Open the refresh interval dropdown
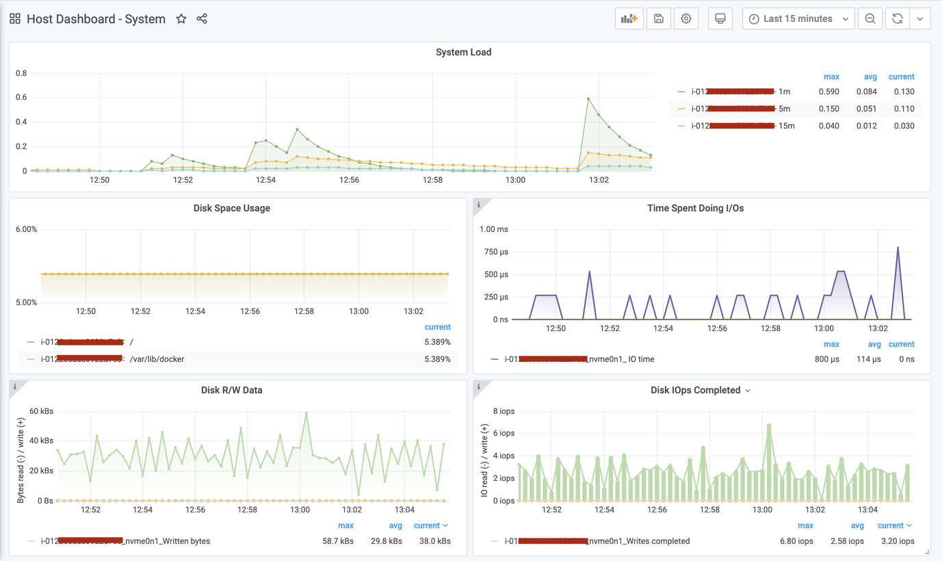The image size is (942, 561). (920, 19)
